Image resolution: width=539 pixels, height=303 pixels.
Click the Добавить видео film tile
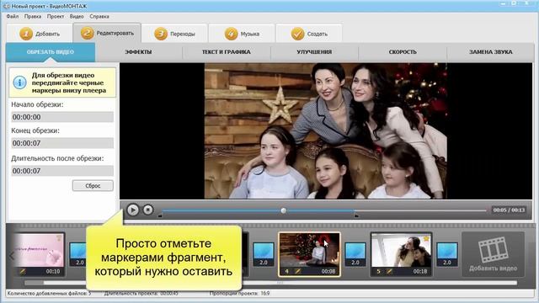coord(493,254)
